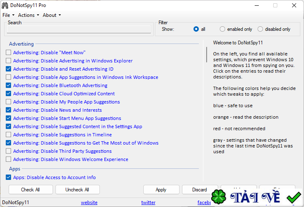Minimize the DoNotSpy11 Pro window
This screenshot has width=304, height=207.
tap(257, 5)
